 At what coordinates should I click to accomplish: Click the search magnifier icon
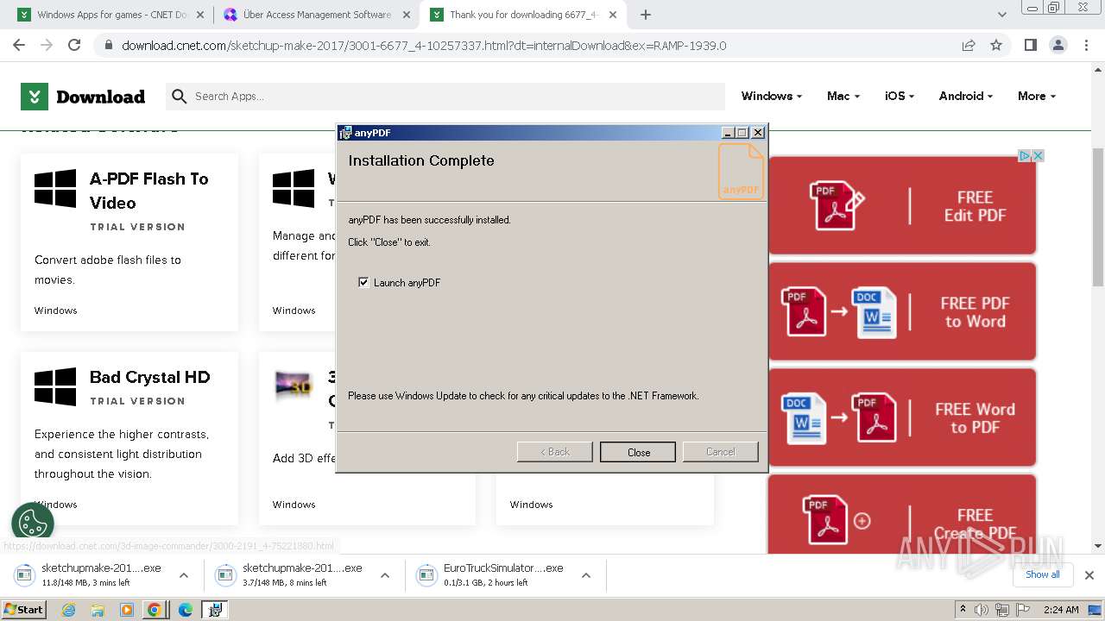click(x=179, y=97)
